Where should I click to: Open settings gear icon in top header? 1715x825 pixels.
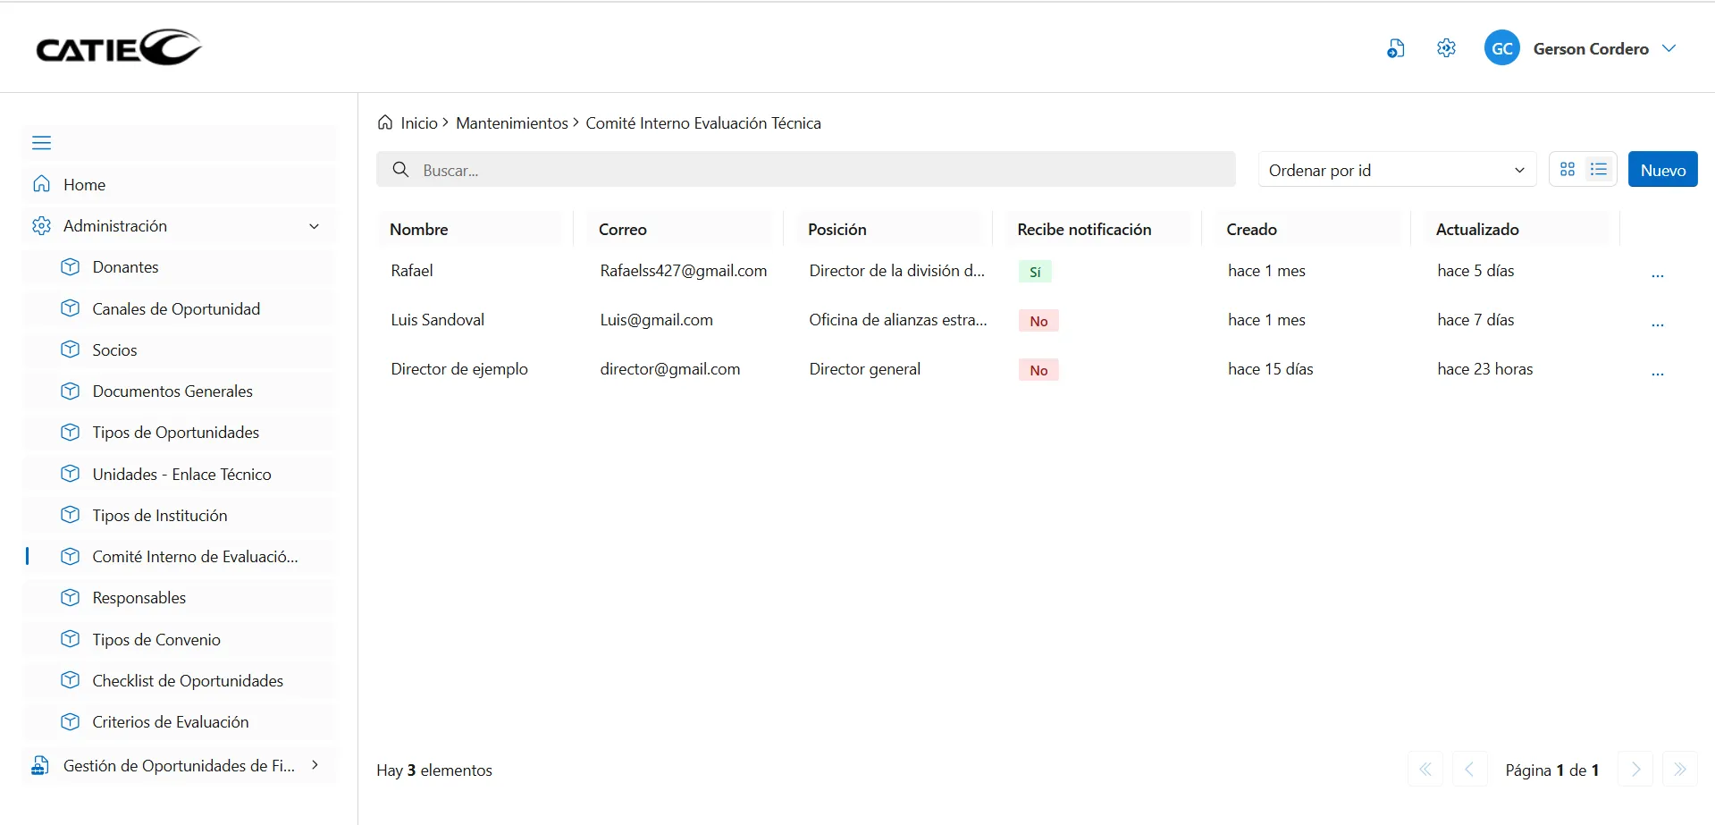1446,48
